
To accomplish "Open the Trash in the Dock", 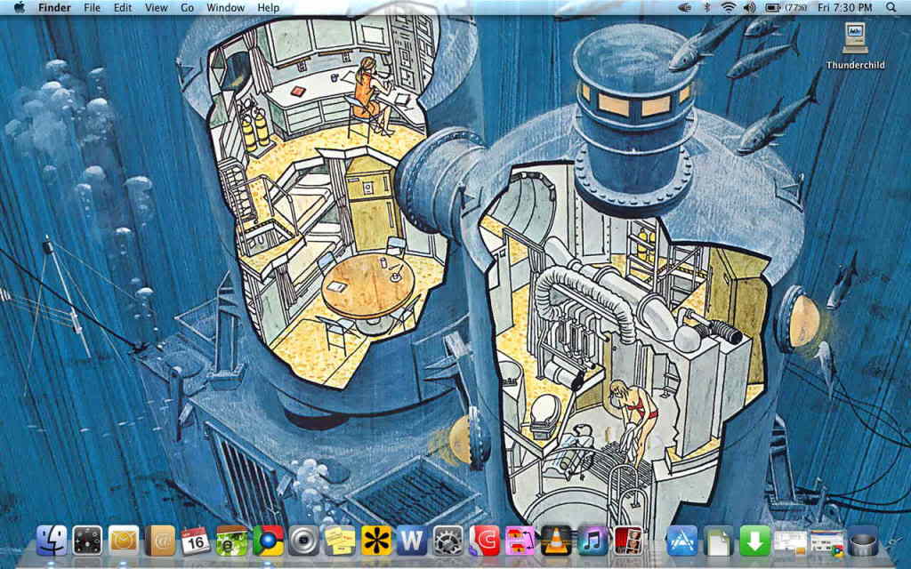I will pyautogui.click(x=863, y=541).
